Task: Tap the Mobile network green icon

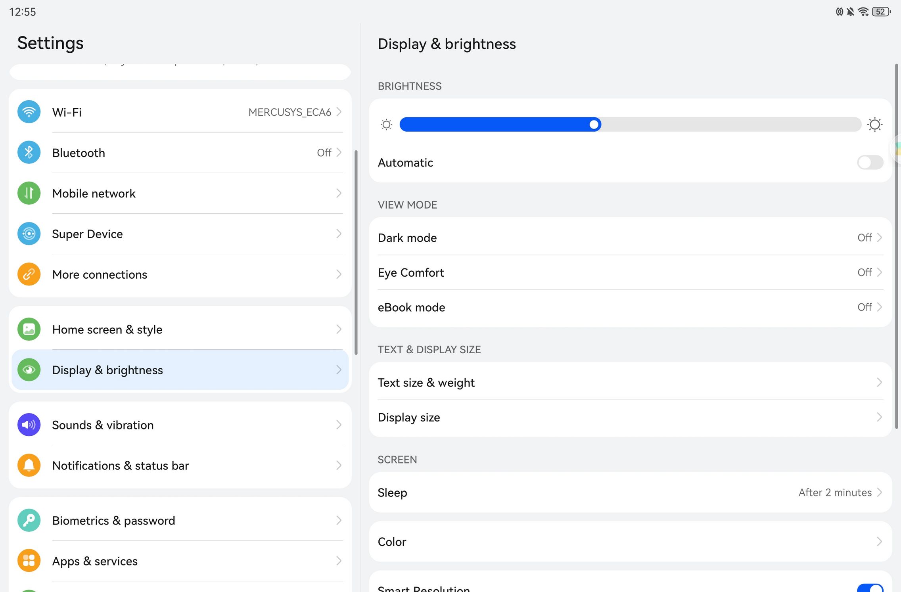Action: [29, 193]
